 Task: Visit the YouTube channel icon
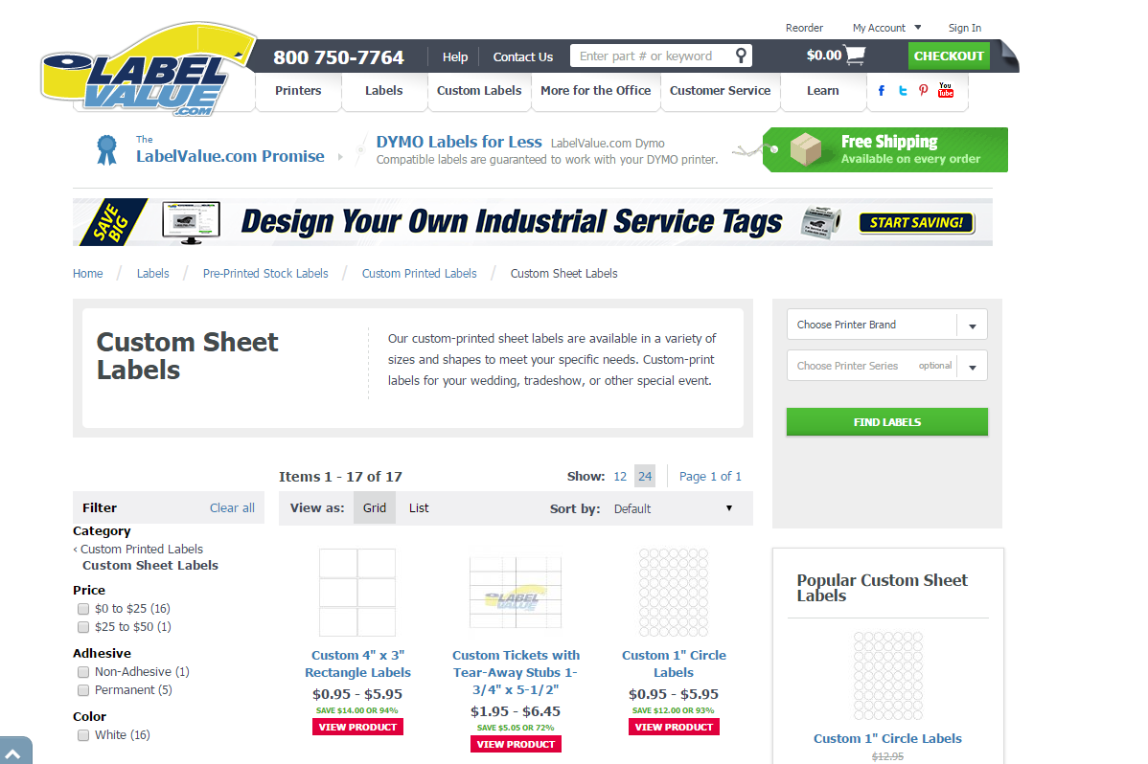(946, 90)
